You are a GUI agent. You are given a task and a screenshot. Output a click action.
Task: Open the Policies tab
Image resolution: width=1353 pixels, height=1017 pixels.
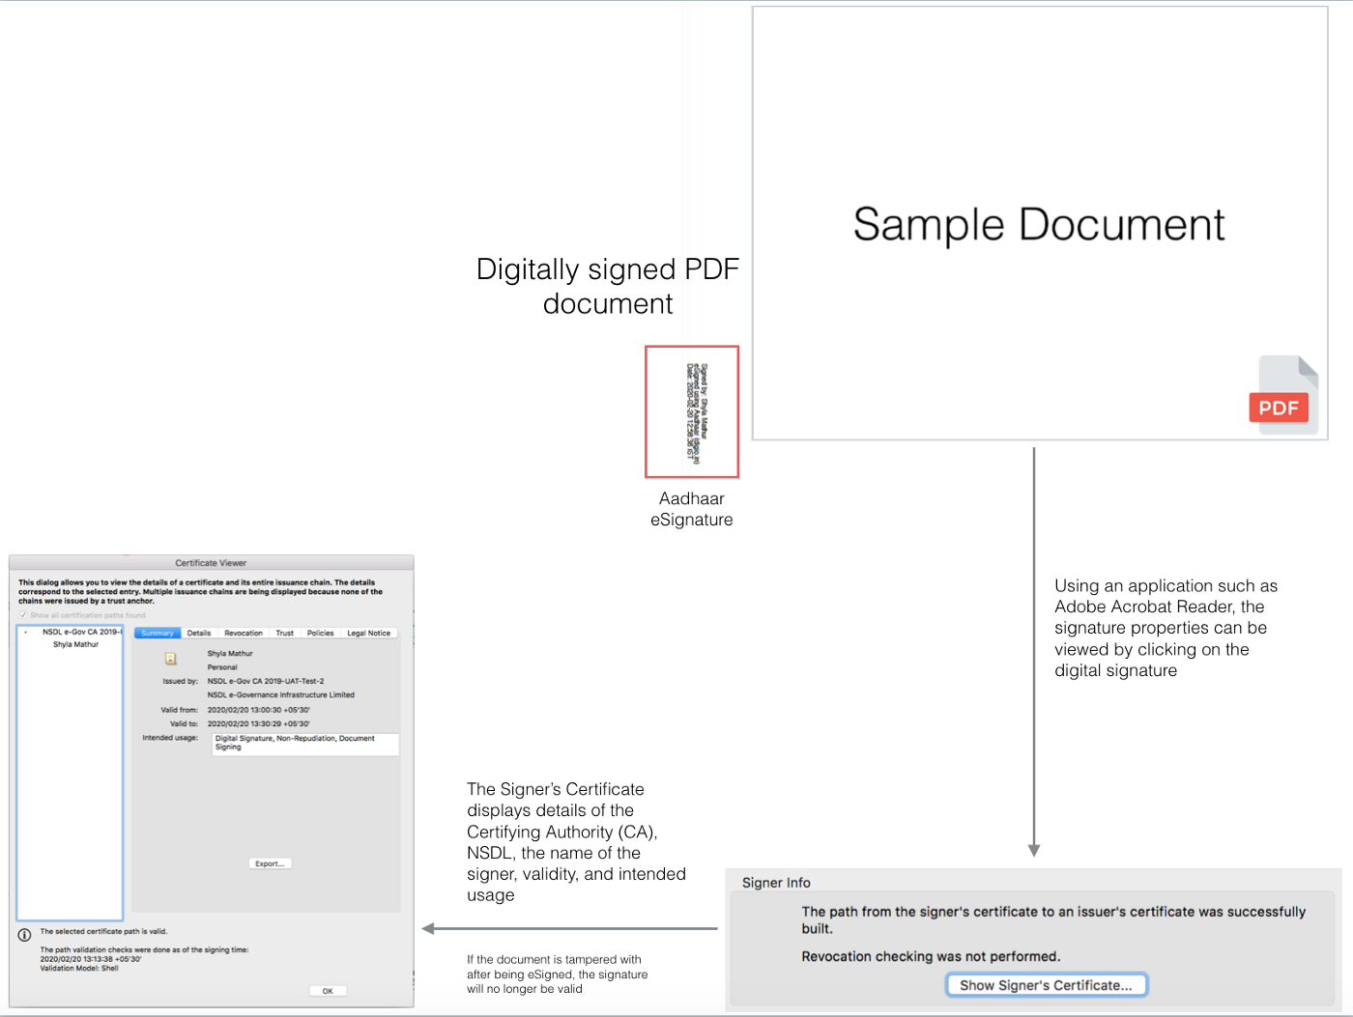(x=320, y=633)
